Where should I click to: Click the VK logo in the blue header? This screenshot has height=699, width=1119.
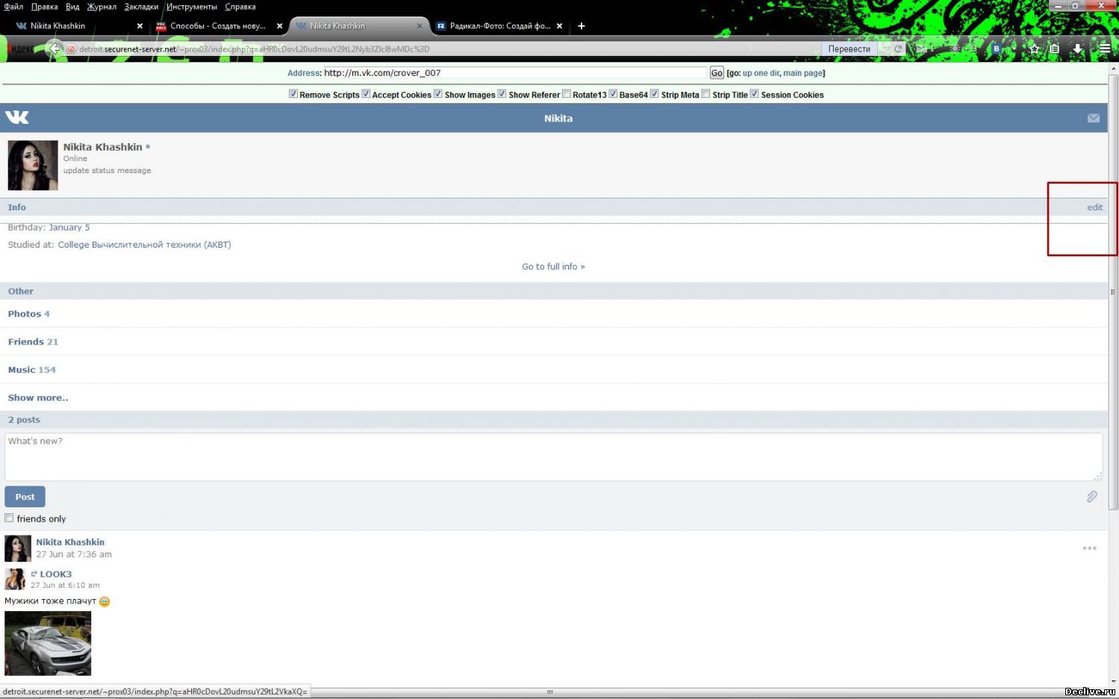[x=17, y=117]
